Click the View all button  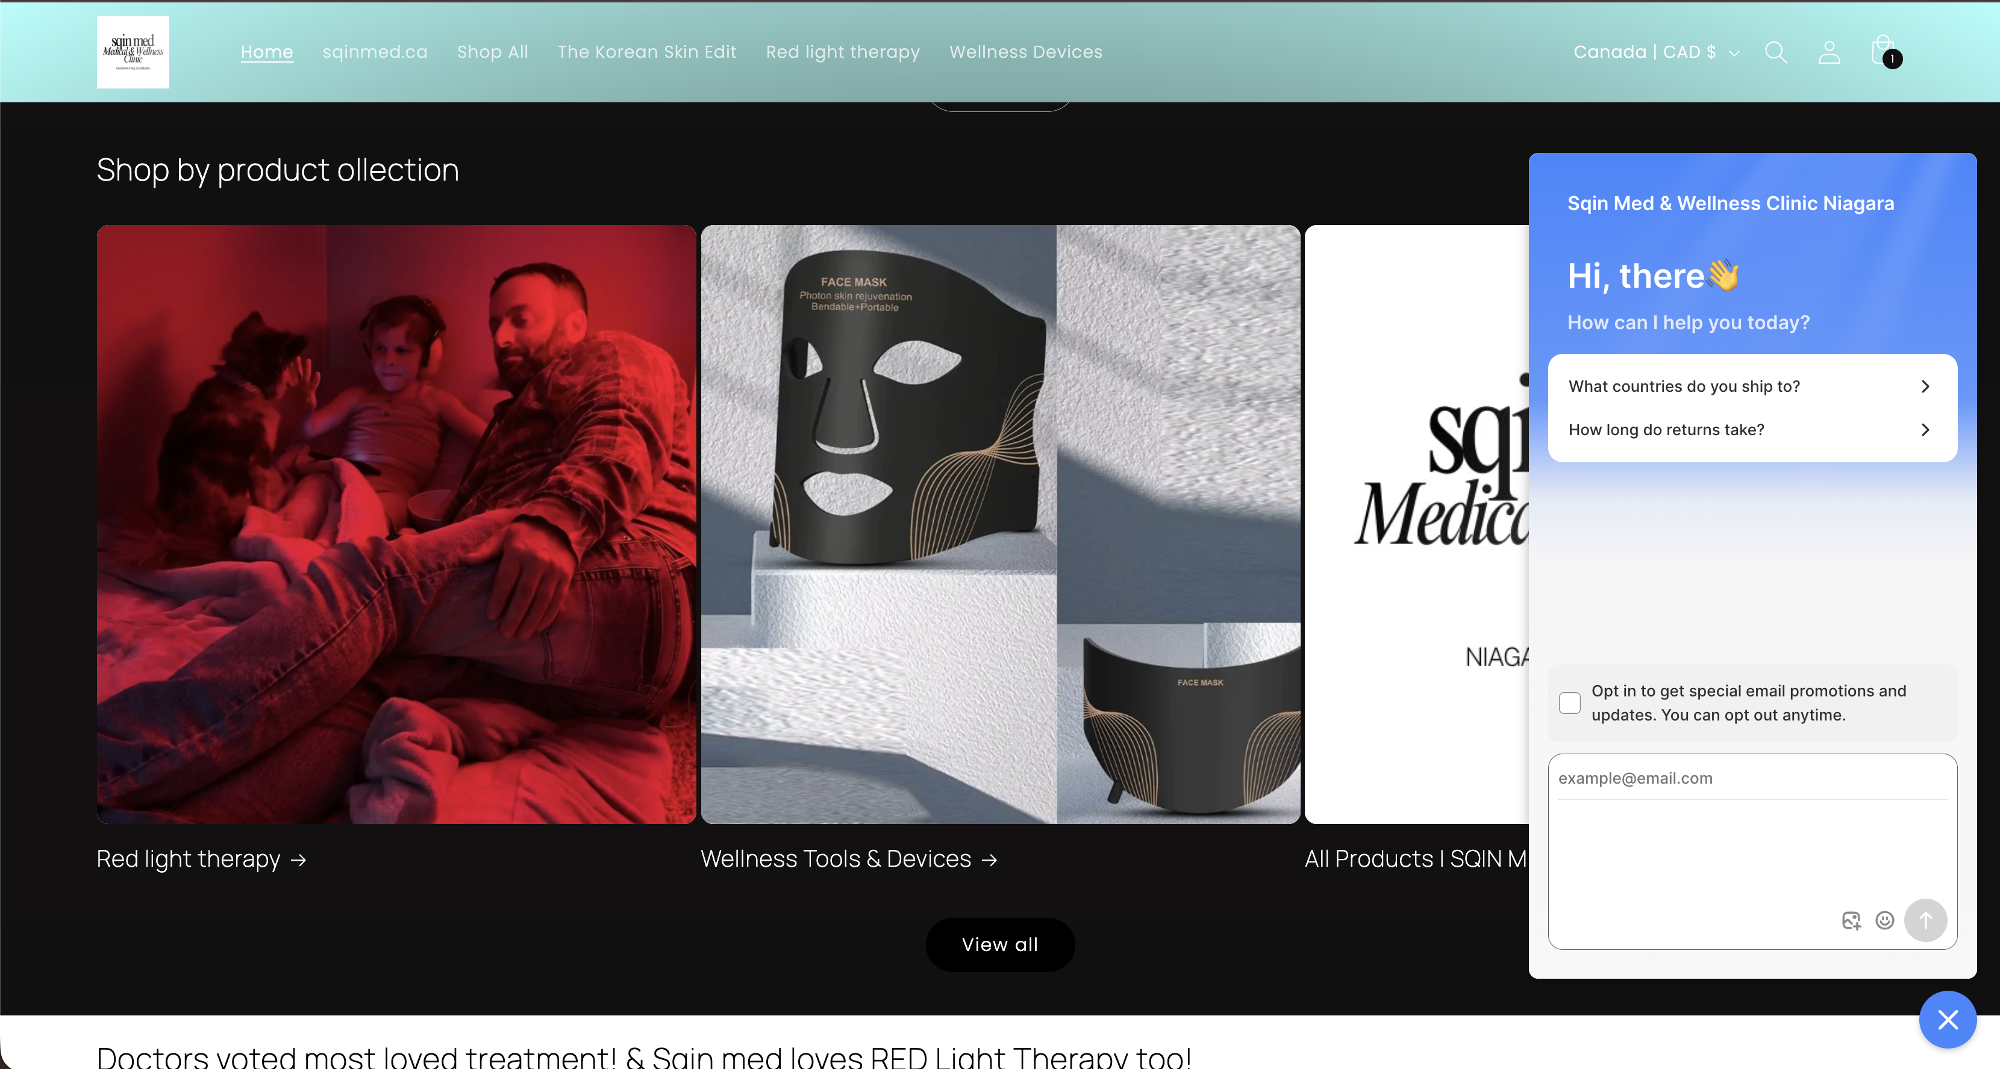pyautogui.click(x=1000, y=945)
